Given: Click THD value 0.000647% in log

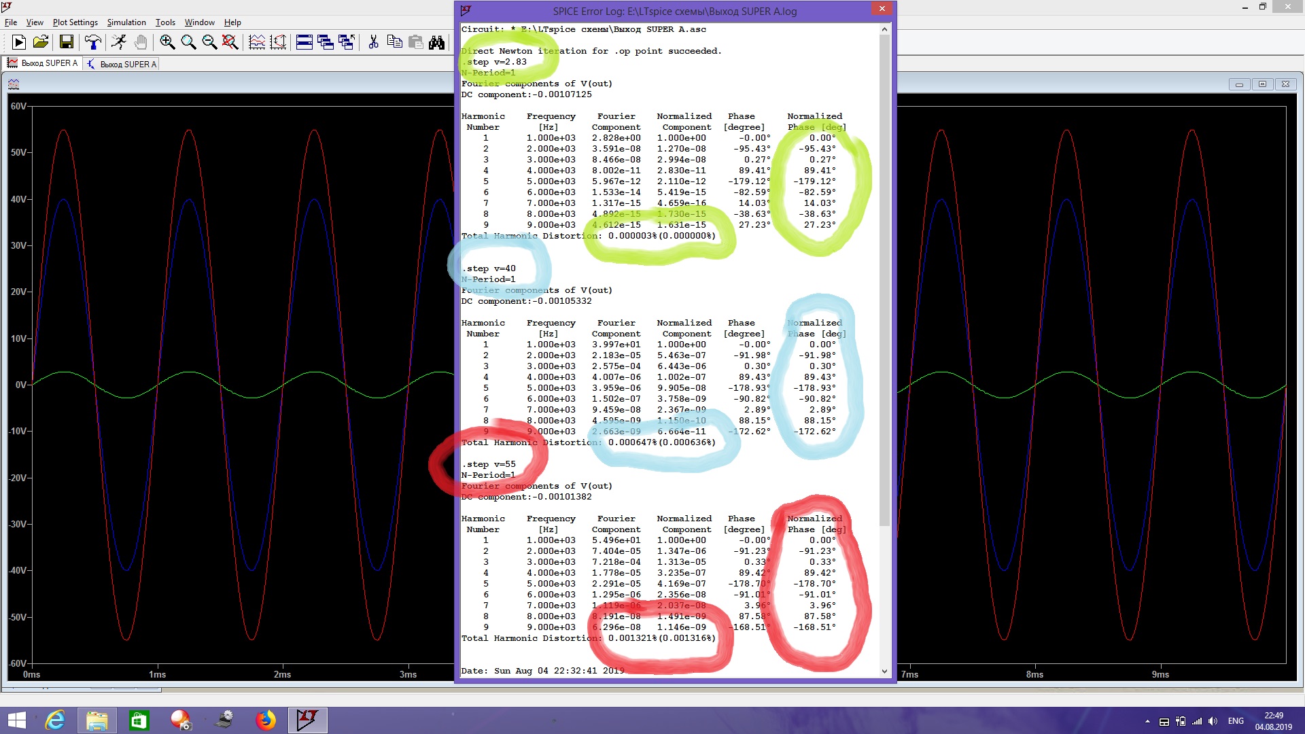Looking at the screenshot, I should point(633,442).
